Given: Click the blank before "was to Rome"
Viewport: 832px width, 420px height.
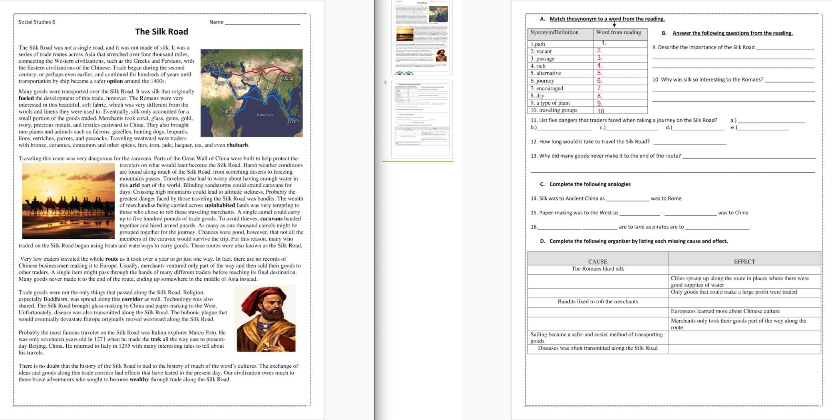Looking at the screenshot, I should tap(628, 199).
